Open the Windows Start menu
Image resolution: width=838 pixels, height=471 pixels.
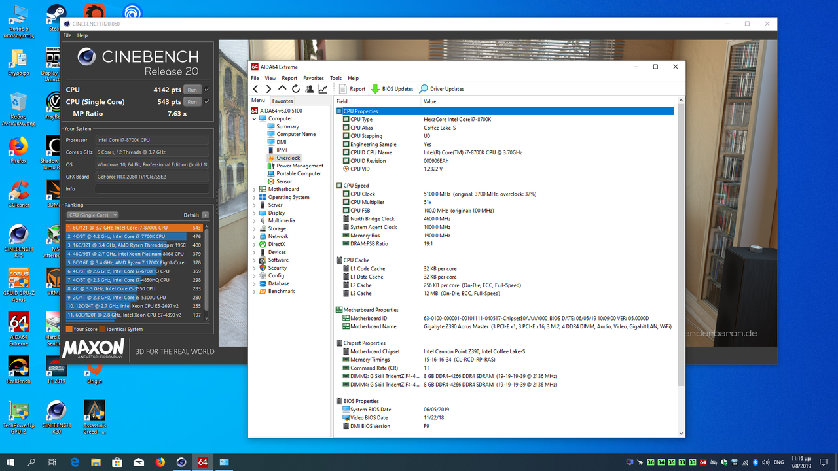click(10, 462)
